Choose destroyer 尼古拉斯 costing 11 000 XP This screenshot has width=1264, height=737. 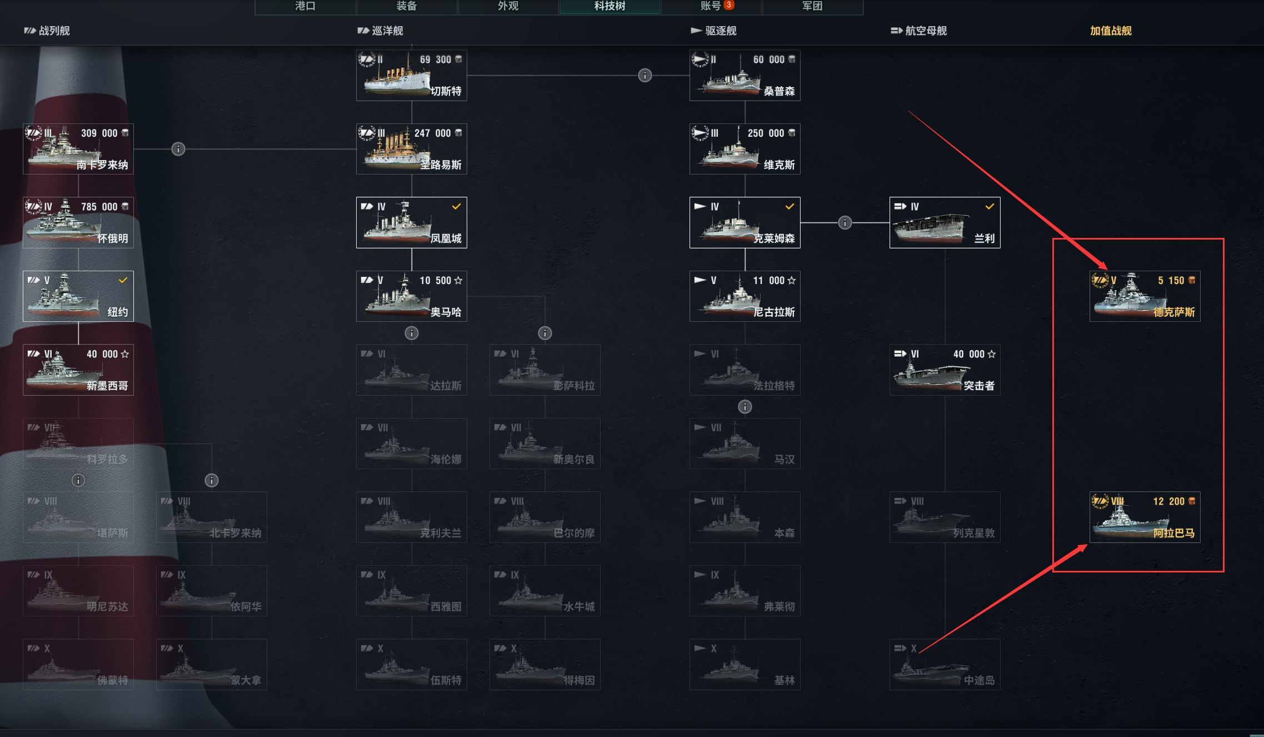745,296
